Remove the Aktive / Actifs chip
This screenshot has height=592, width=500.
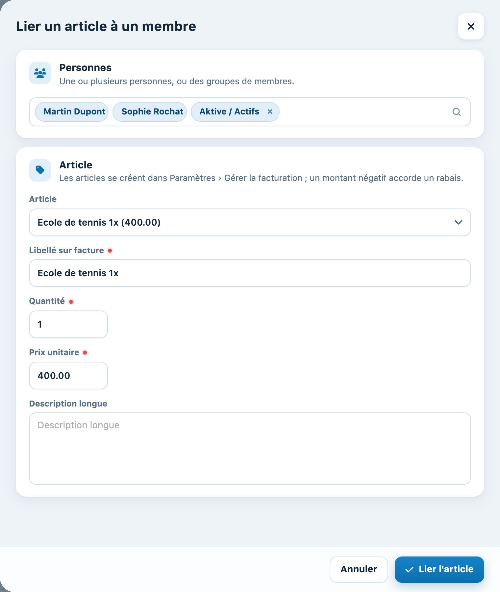[270, 111]
